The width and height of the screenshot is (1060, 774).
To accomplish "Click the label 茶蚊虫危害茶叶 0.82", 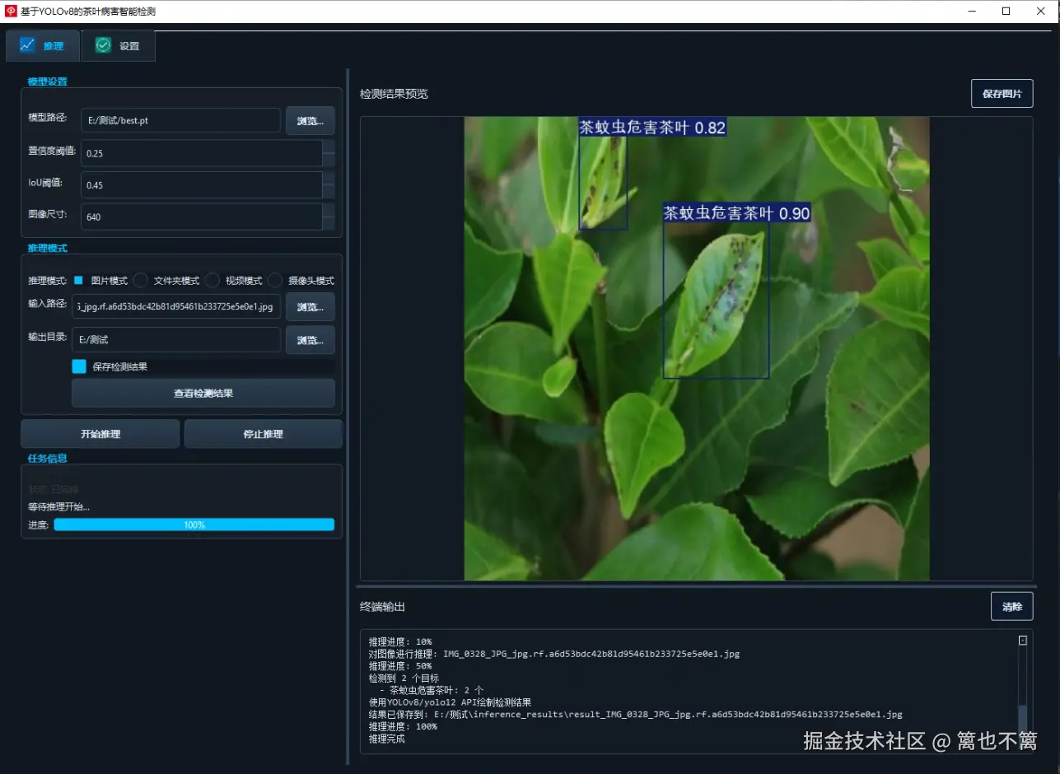I will pyautogui.click(x=652, y=128).
